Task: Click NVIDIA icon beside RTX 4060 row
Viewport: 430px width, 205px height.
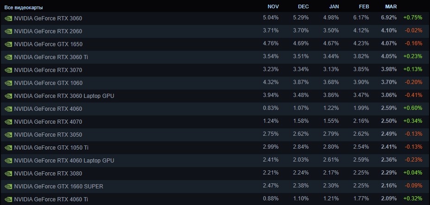Action: point(8,109)
